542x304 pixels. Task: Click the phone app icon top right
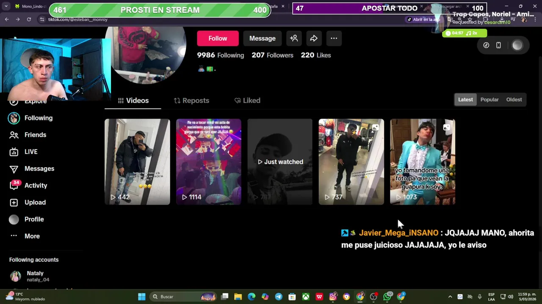click(x=498, y=45)
